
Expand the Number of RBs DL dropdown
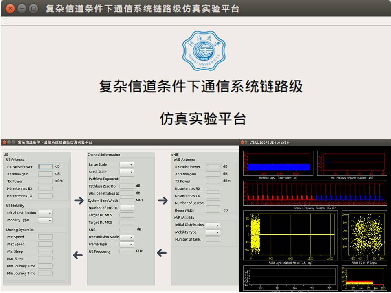[x=127, y=208]
